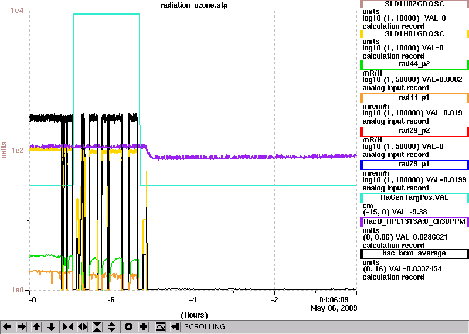Viewport: 469px width, 334px height.
Task: Select the rad29_p2 curve legend label
Action: coord(414,131)
